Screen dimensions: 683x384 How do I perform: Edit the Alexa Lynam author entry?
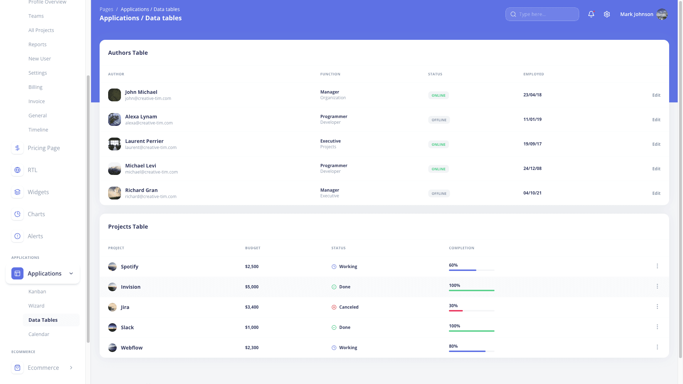pyautogui.click(x=656, y=119)
